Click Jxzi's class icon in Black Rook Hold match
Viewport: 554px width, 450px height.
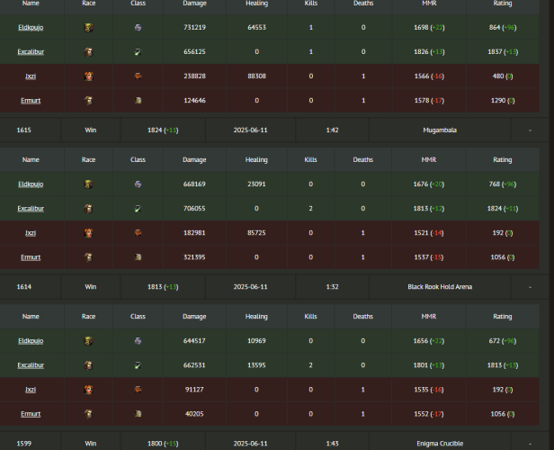click(x=138, y=390)
